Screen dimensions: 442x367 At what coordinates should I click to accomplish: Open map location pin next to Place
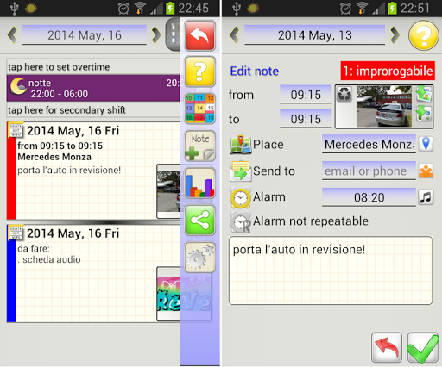(426, 144)
